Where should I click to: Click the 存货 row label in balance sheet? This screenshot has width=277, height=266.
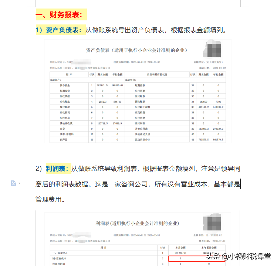tap(63, 129)
